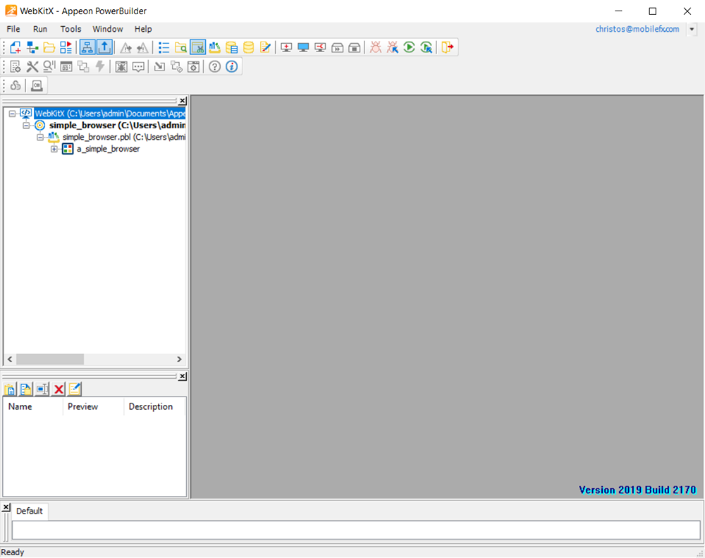Click the box icon with fast-forward arrows
705x558 pixels.
pyautogui.click(x=337, y=47)
